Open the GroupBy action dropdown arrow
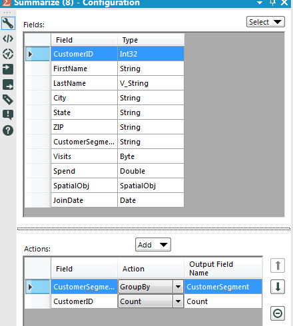 [178, 287]
